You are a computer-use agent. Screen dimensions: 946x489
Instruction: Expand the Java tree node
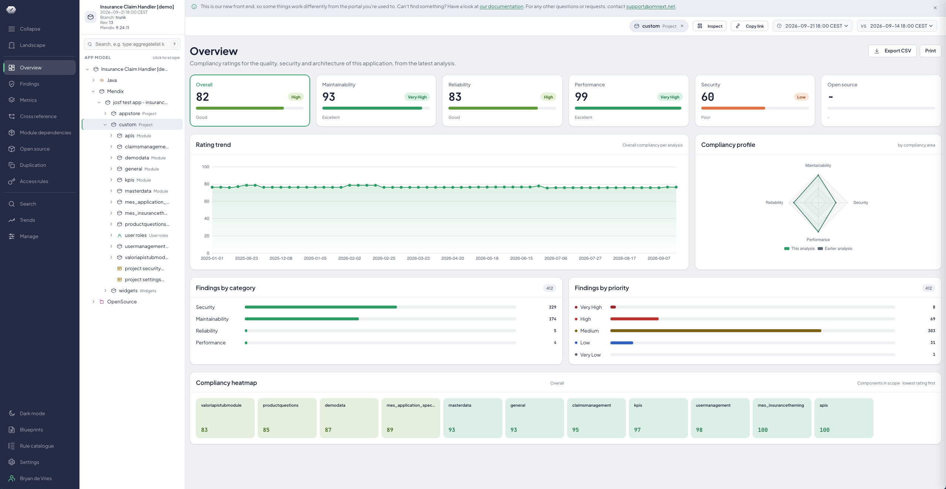point(94,80)
